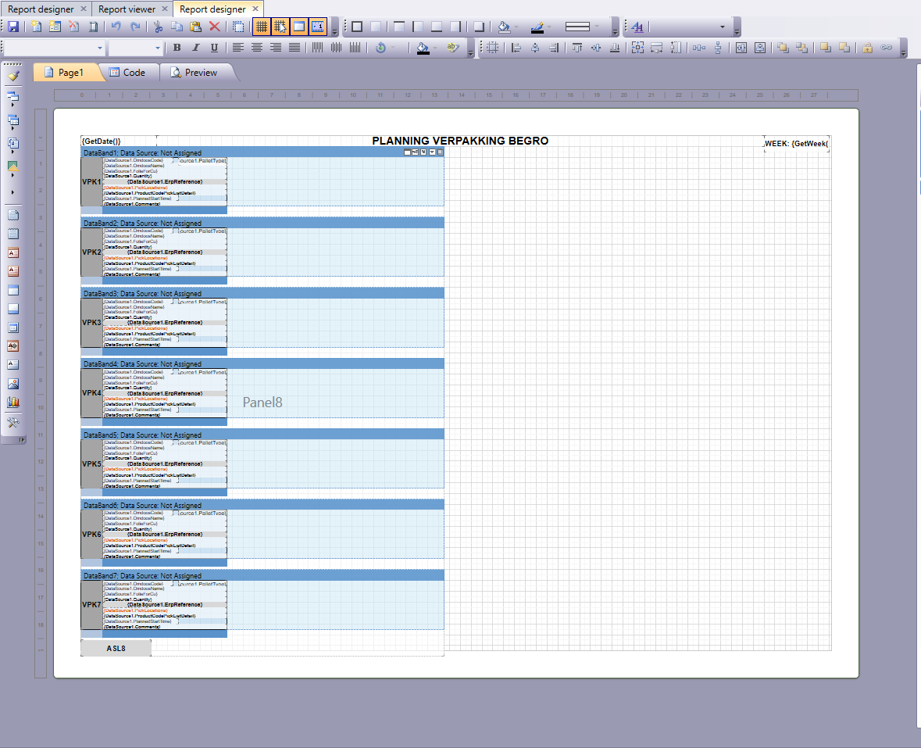Toggle justify text alignment

click(295, 48)
